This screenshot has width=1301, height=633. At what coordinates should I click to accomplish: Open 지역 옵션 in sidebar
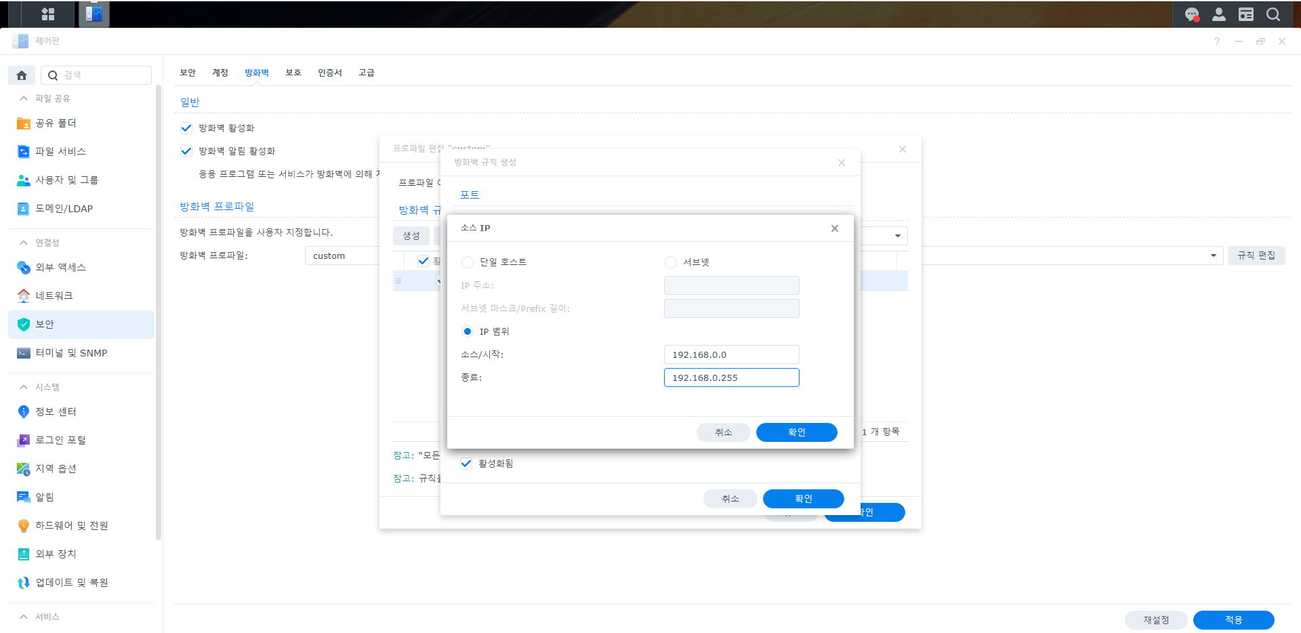click(x=81, y=469)
